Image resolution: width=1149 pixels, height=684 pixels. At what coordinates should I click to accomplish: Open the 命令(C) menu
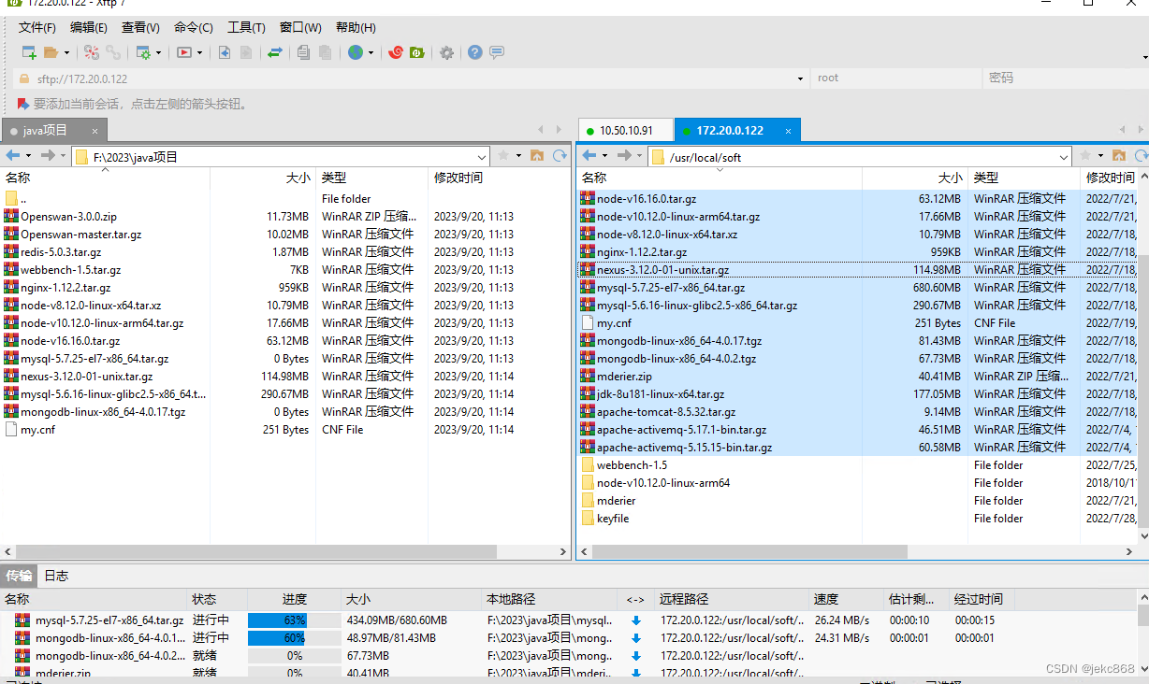click(x=194, y=28)
